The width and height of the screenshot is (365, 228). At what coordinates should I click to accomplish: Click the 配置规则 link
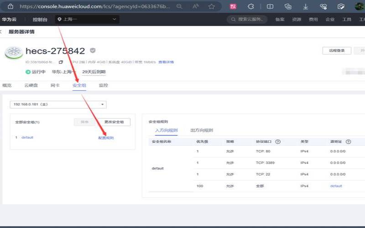[x=106, y=138]
